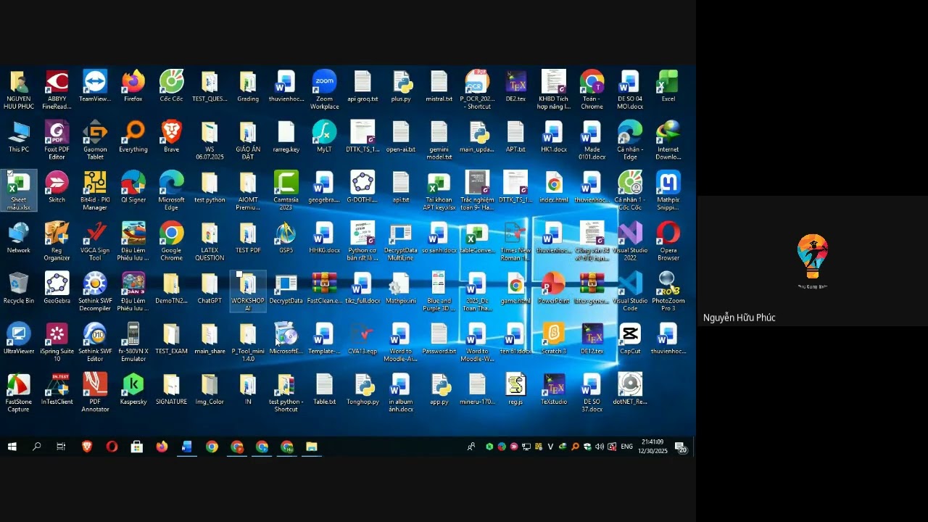The image size is (928, 522).
Task: Select the Reg Organizer shortcut
Action: pos(57,241)
